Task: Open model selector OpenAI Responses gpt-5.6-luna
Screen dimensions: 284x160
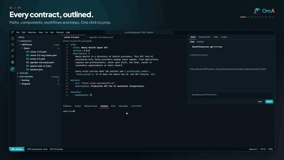Action: pos(207,47)
